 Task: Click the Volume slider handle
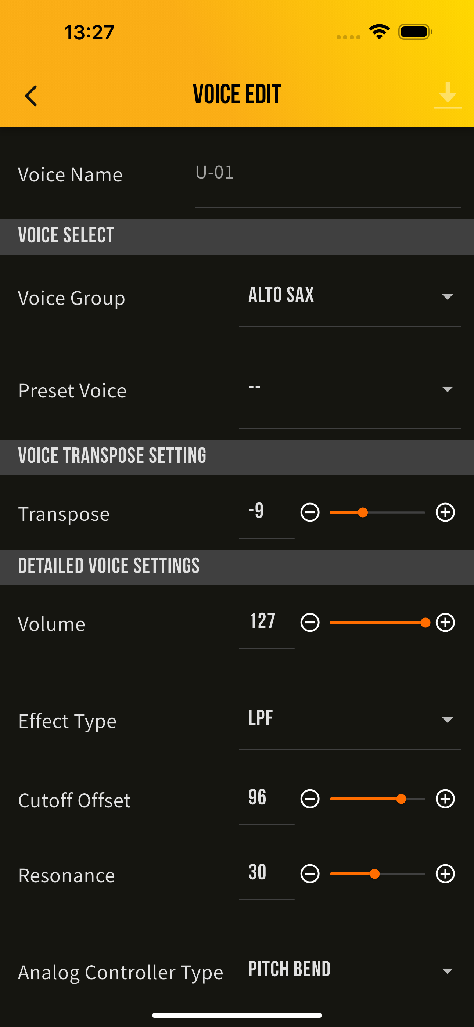(425, 623)
